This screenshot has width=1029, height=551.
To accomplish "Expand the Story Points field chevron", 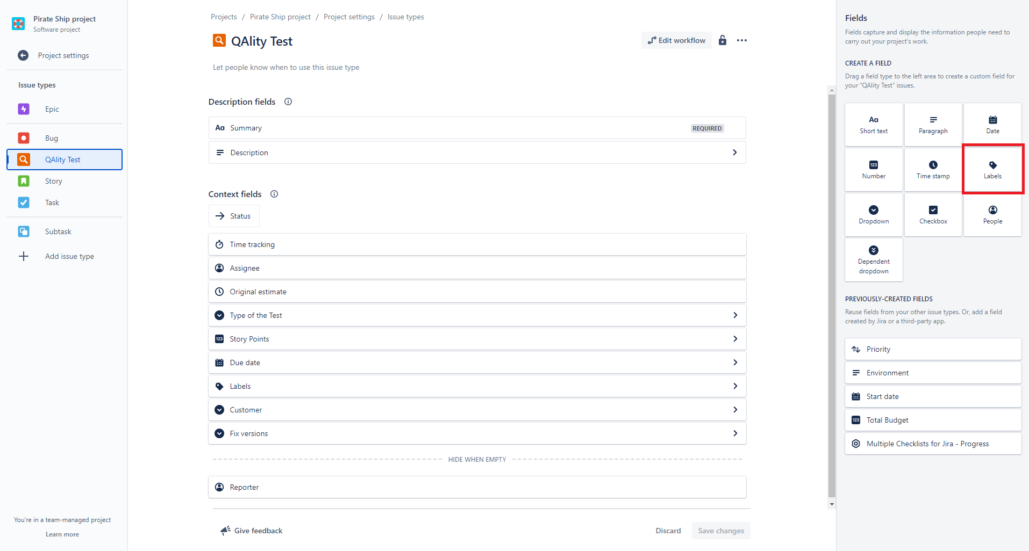I will pos(735,339).
